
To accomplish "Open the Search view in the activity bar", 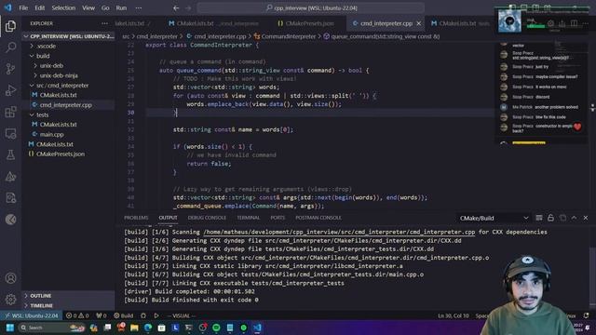I will coord(10,47).
